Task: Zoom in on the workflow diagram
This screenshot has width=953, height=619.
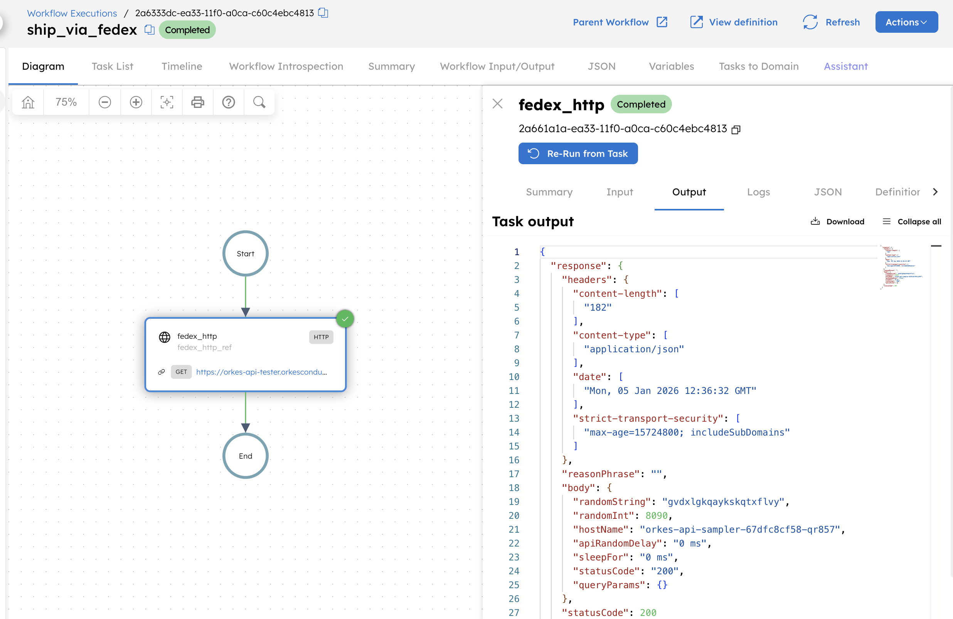Action: pos(136,102)
